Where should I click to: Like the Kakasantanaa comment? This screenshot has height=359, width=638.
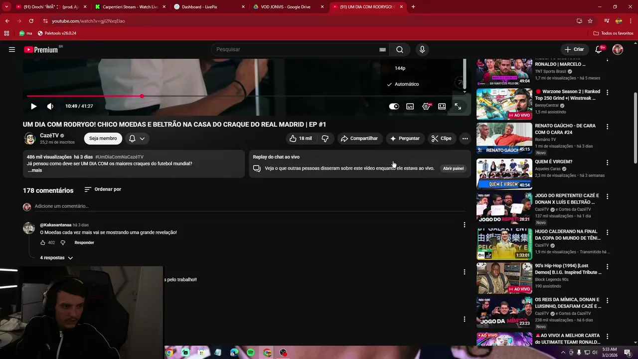43,243
